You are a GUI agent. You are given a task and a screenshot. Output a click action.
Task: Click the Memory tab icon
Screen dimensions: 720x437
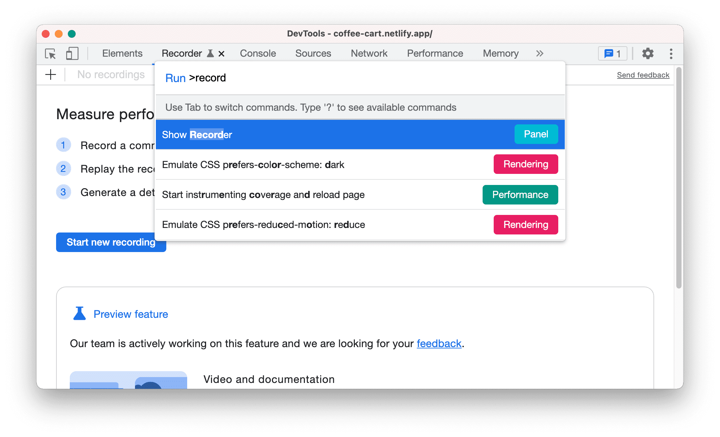502,53
